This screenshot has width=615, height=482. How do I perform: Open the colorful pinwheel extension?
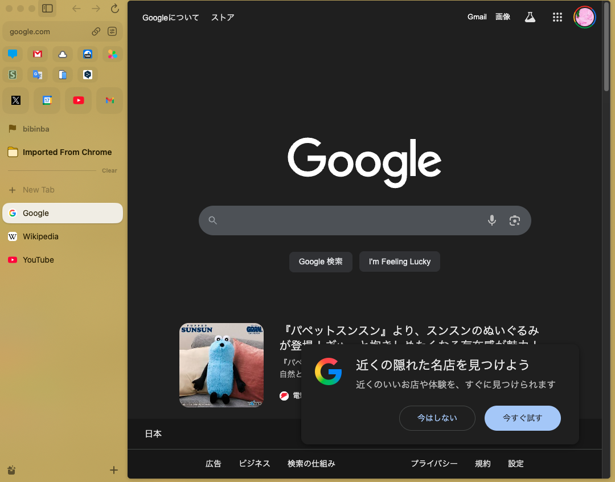click(x=113, y=54)
